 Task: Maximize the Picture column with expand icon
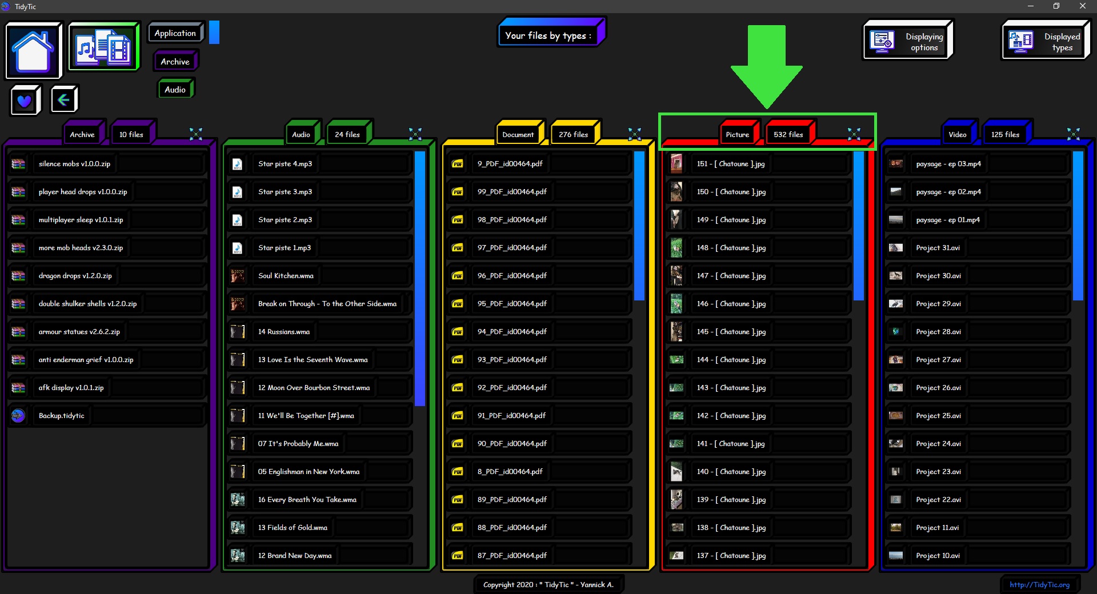(x=854, y=134)
